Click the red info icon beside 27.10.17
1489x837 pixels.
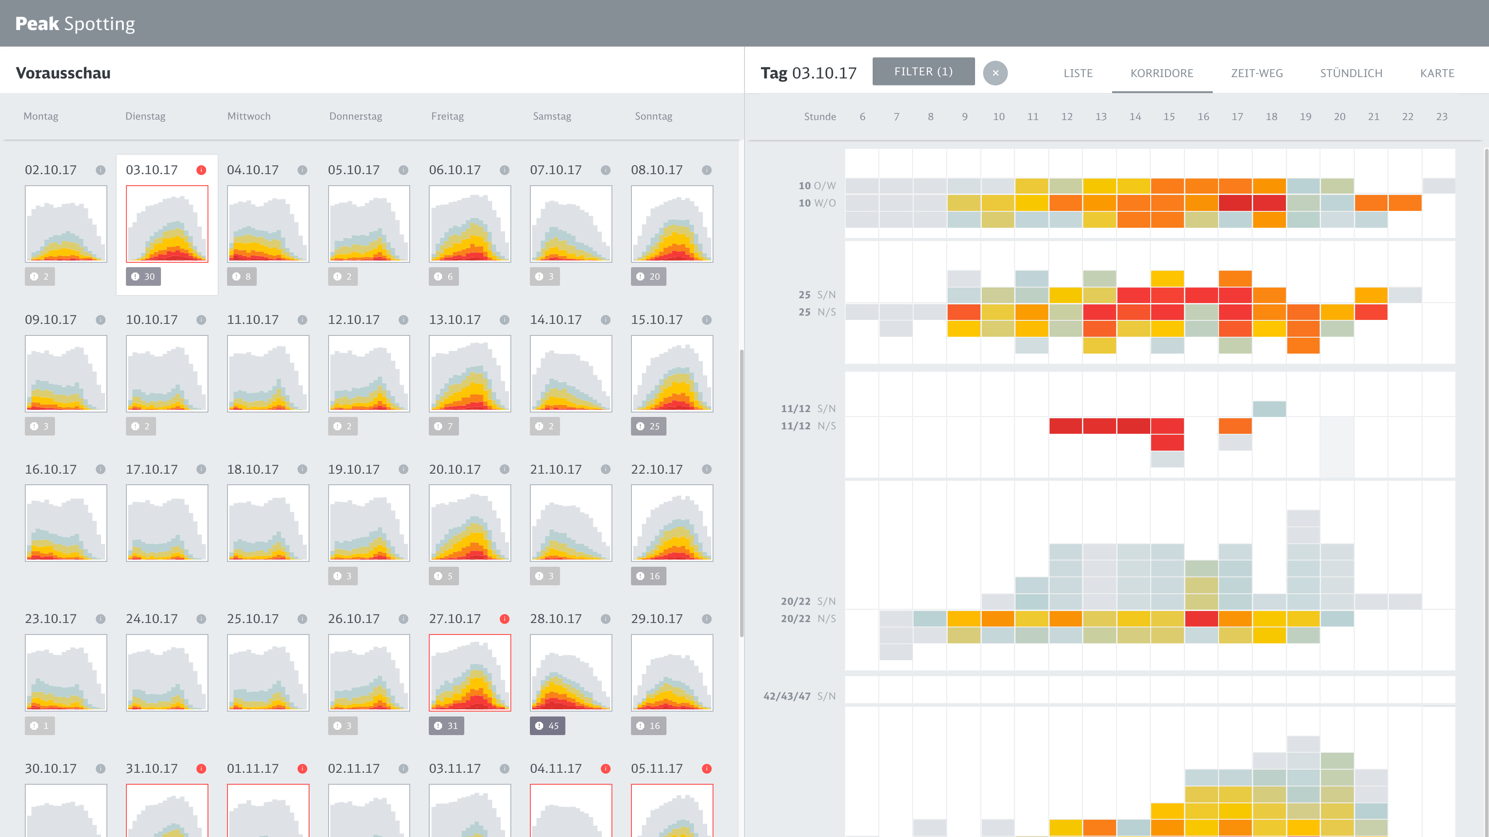pos(504,619)
